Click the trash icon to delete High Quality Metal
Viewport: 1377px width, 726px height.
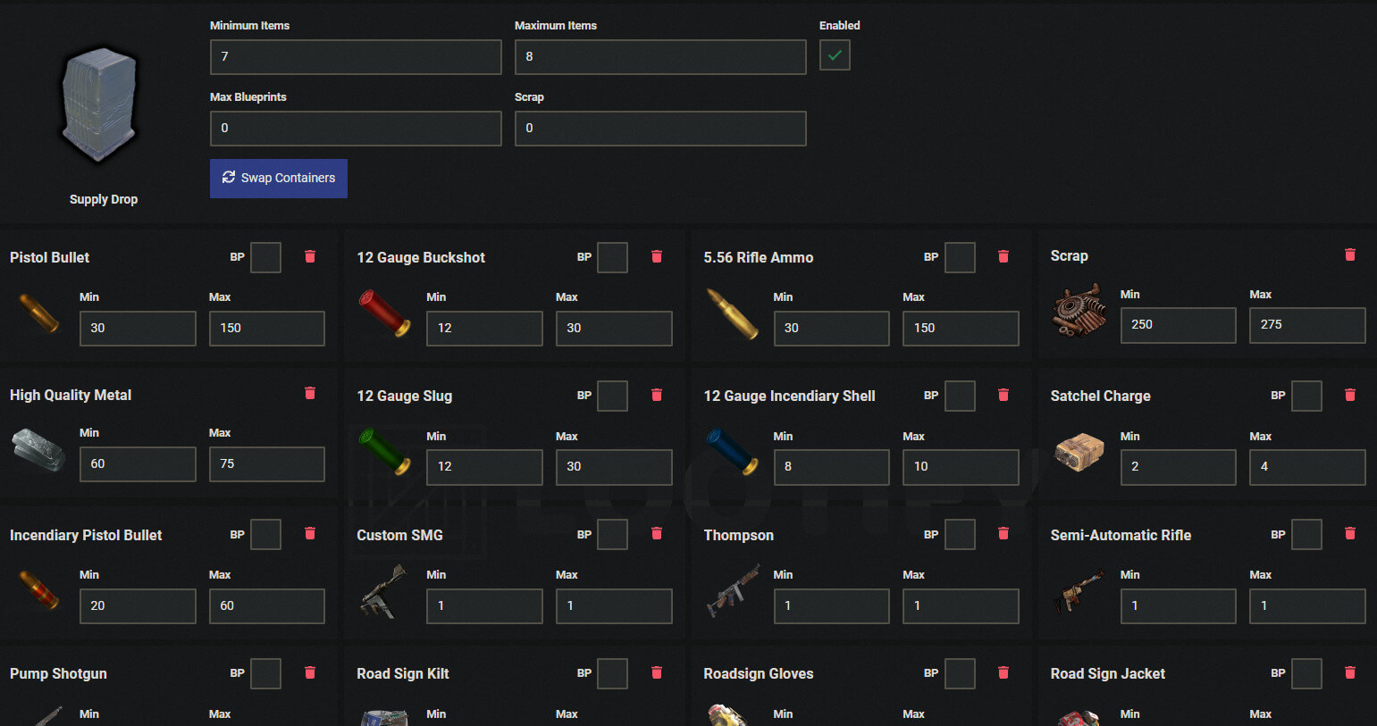pos(310,393)
